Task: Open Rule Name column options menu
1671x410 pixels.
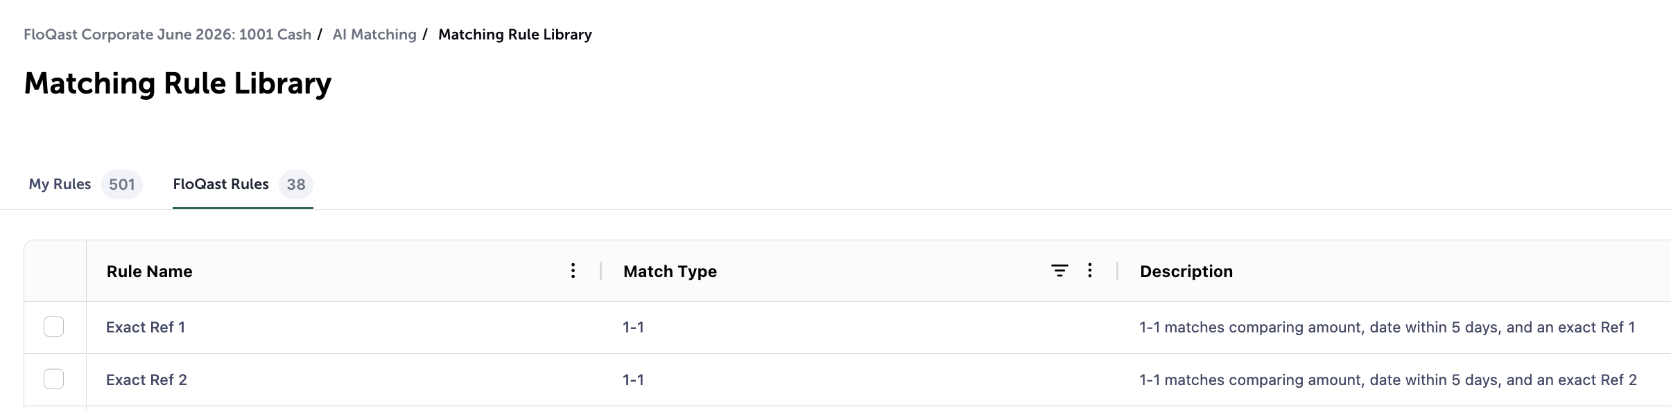Action: coord(573,271)
